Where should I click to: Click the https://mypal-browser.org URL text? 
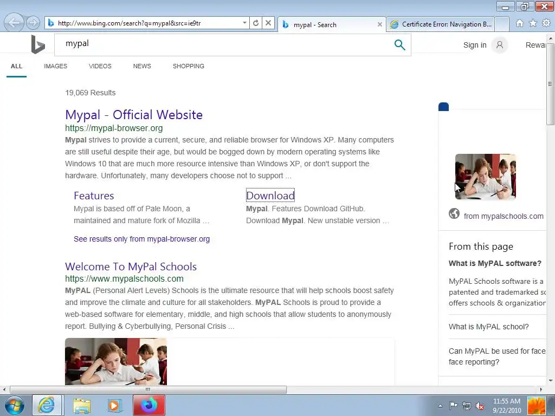click(114, 128)
